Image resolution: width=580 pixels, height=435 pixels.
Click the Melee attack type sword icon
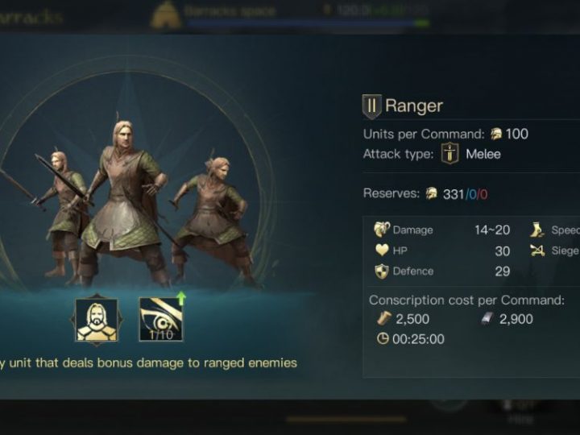tap(449, 153)
